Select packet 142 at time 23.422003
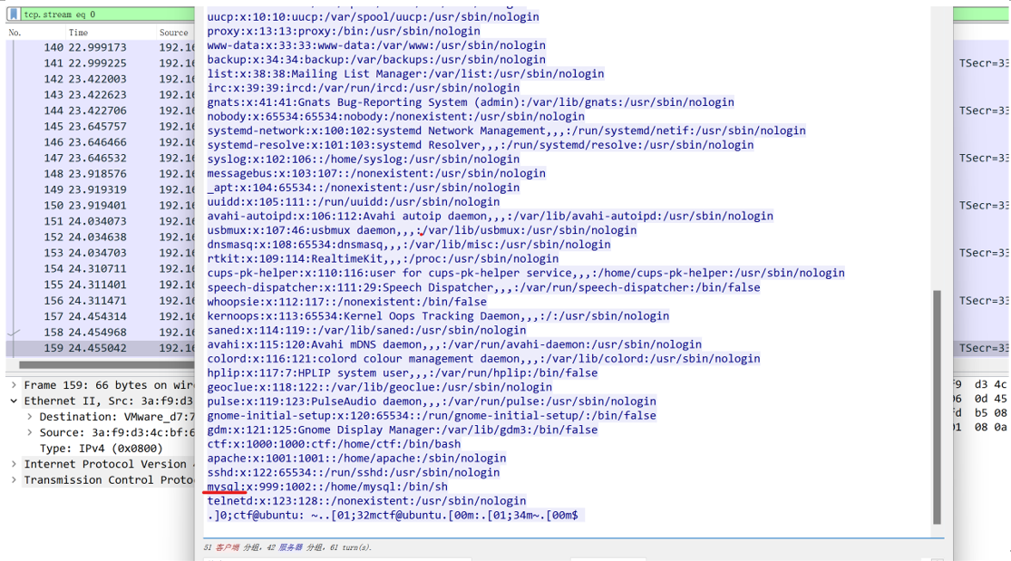Viewport: 1011px width, 561px height. (100, 79)
